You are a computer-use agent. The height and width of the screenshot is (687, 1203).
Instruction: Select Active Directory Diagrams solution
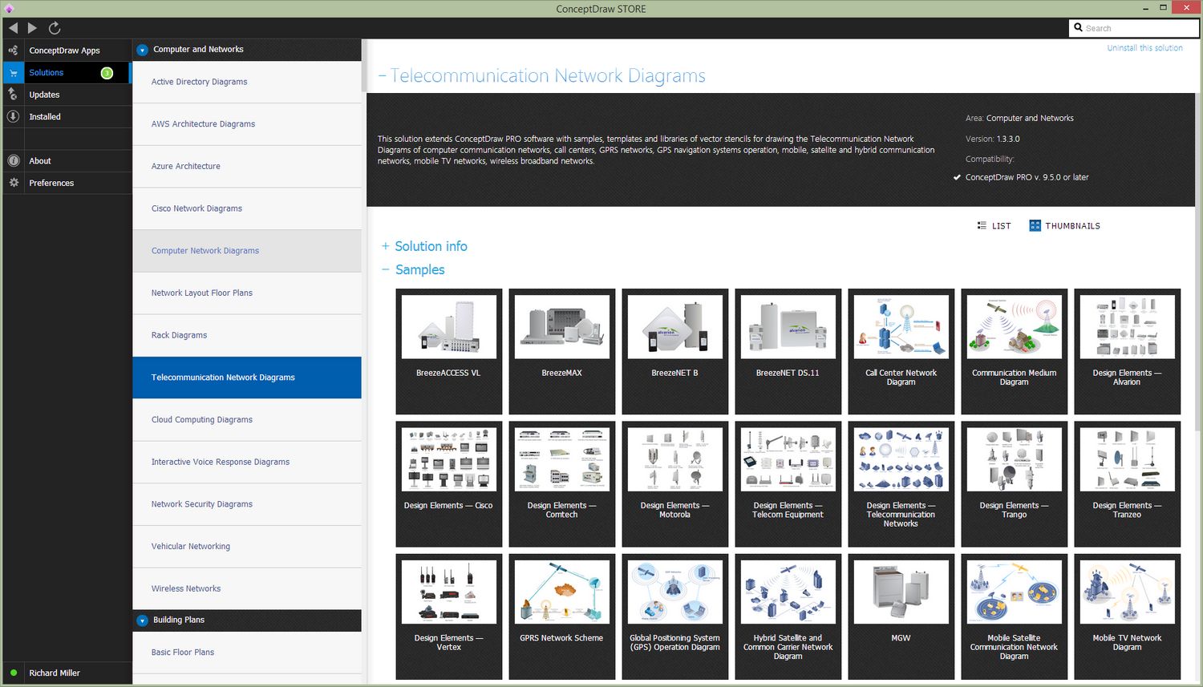[x=247, y=82]
